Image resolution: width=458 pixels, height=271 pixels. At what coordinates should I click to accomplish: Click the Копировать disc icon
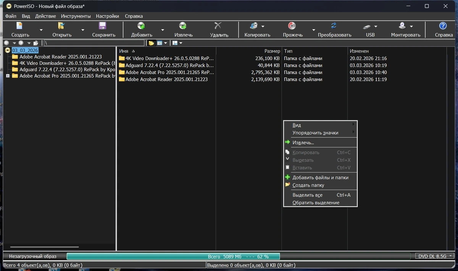coord(253,26)
